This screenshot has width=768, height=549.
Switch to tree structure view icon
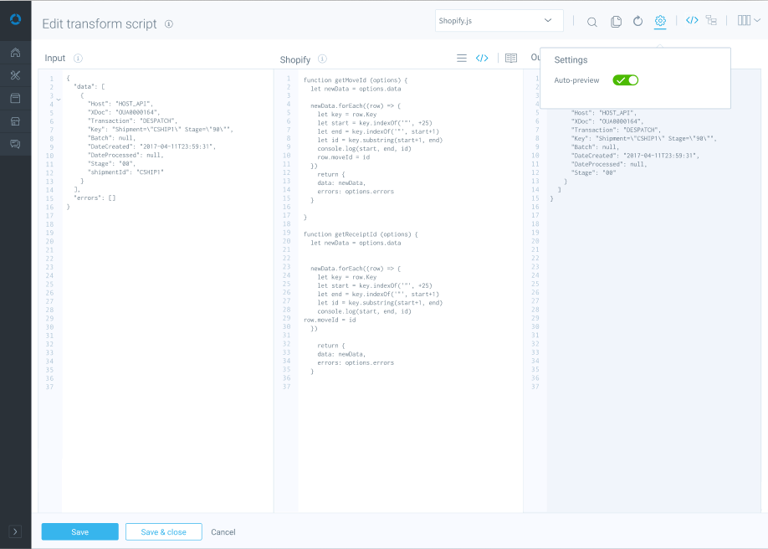coord(711,21)
